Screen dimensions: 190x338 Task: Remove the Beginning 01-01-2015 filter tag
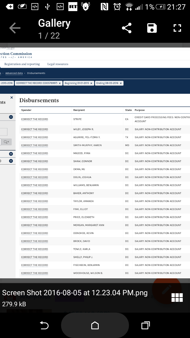[91, 83]
